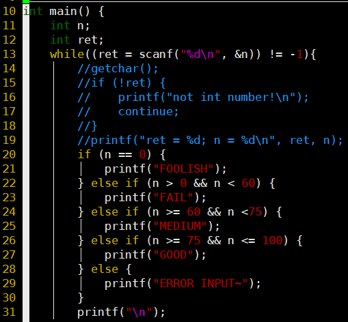Screen dimensions: 348x322
Task: Click the number 100 on line 26
Action: tap(272, 241)
